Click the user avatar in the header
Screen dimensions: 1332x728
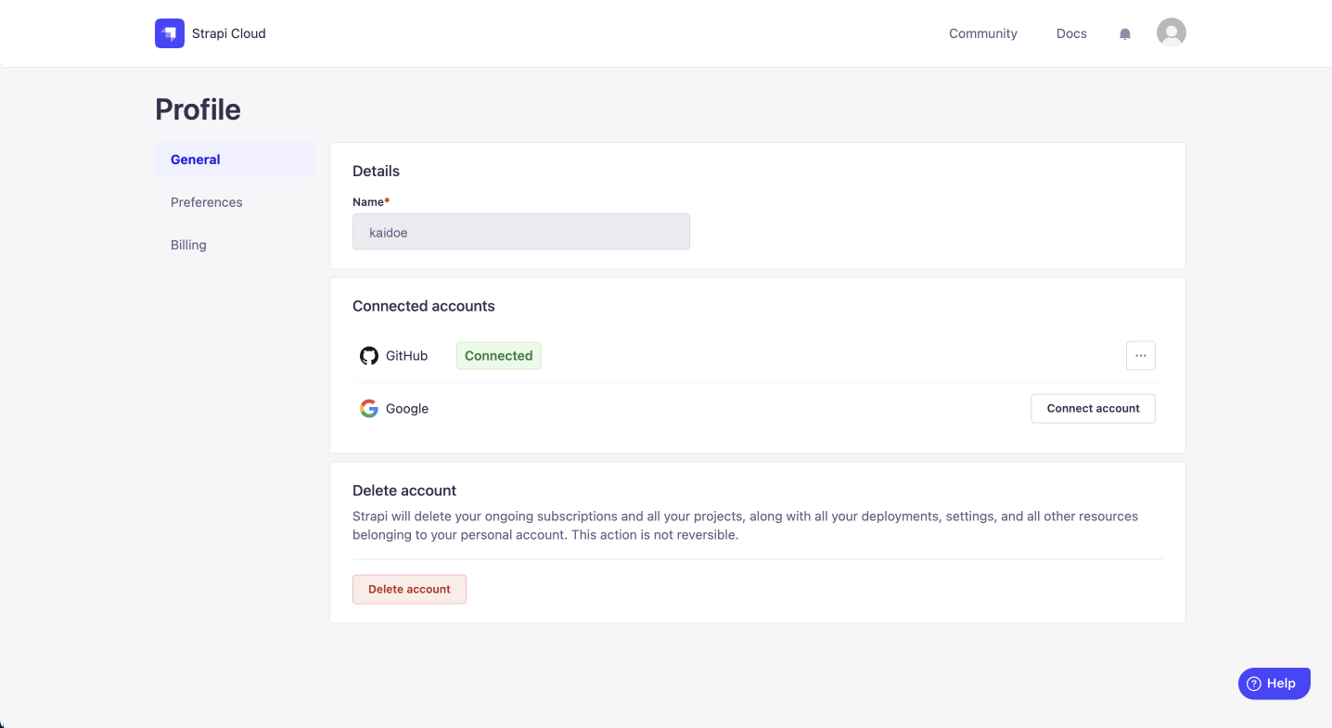pyautogui.click(x=1171, y=32)
